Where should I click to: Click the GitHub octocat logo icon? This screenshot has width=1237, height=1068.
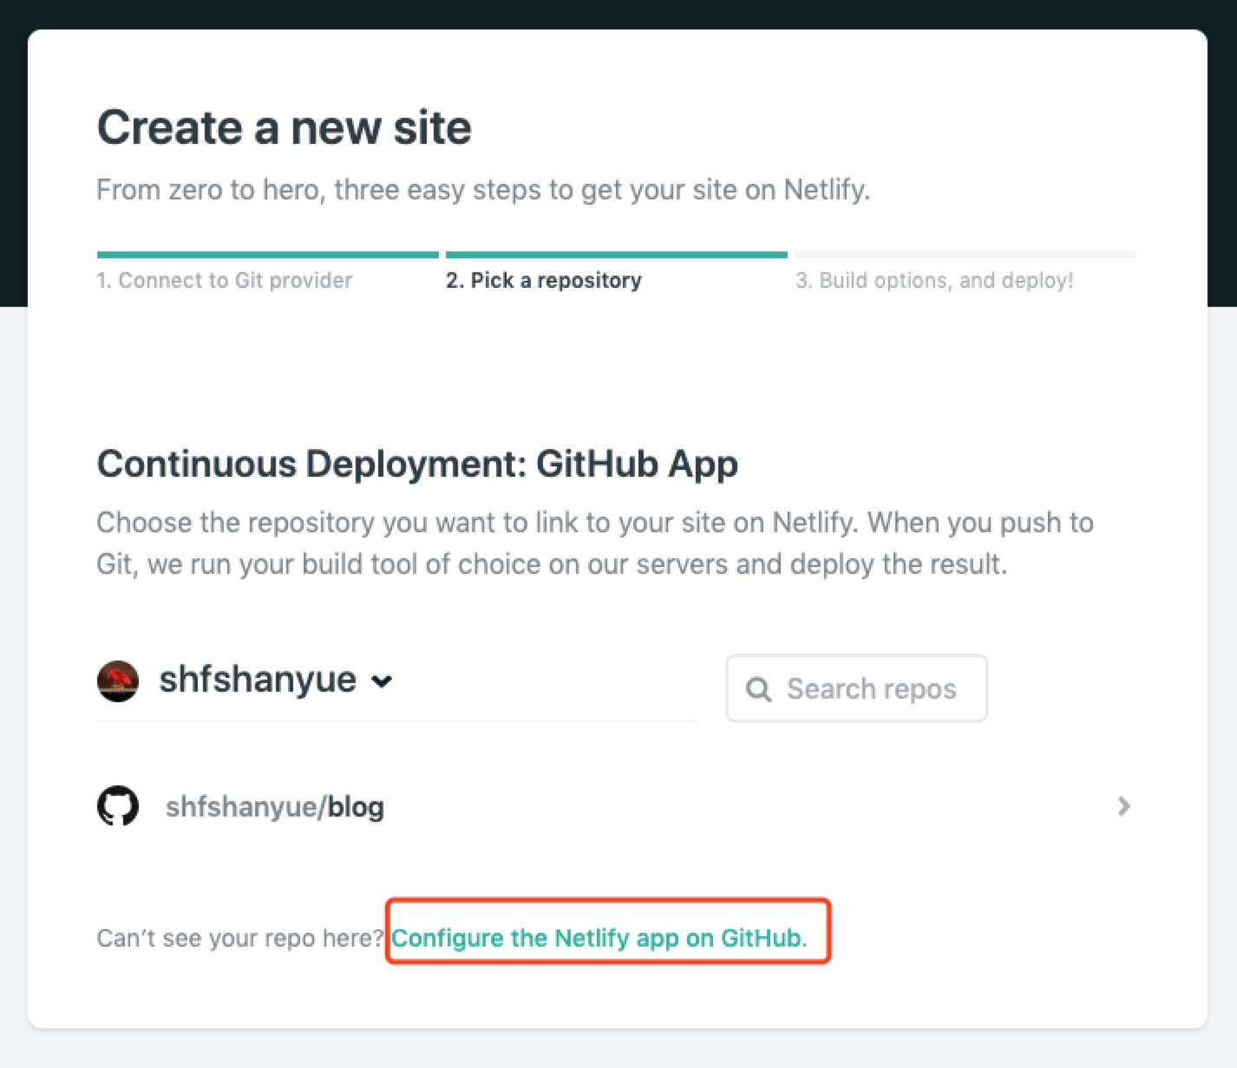pyautogui.click(x=118, y=806)
